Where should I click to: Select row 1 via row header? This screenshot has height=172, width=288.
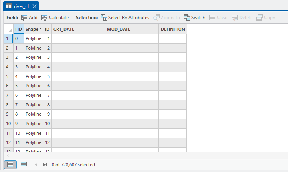[7, 39]
